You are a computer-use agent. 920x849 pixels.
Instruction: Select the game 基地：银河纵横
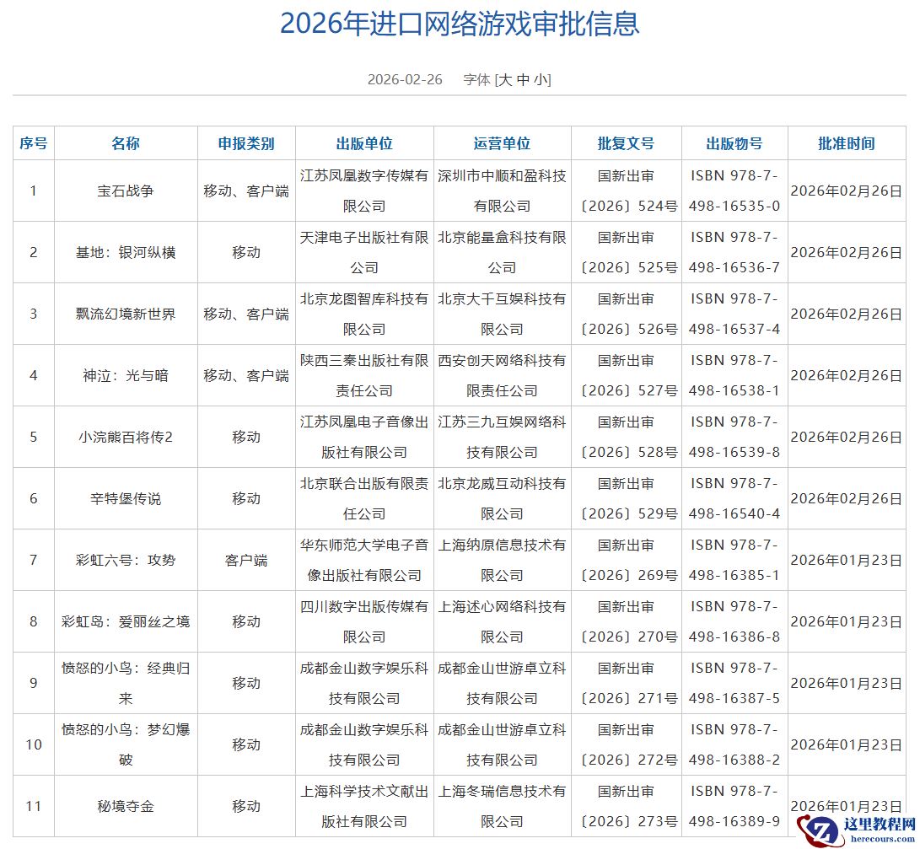tap(126, 251)
